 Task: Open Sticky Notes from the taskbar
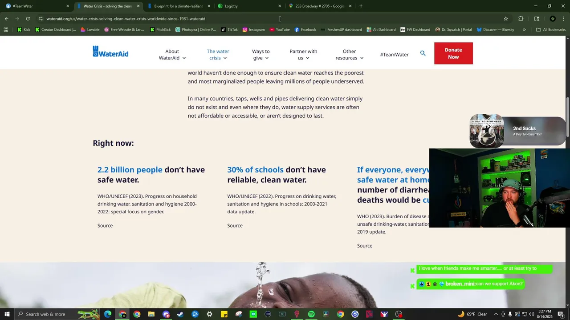coord(224,314)
